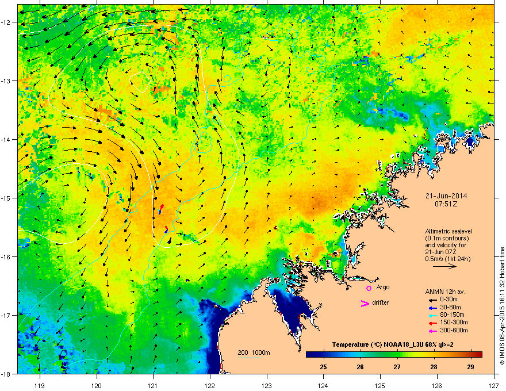Click longitude 121 axis label
The image size is (506, 391).
[x=153, y=386]
